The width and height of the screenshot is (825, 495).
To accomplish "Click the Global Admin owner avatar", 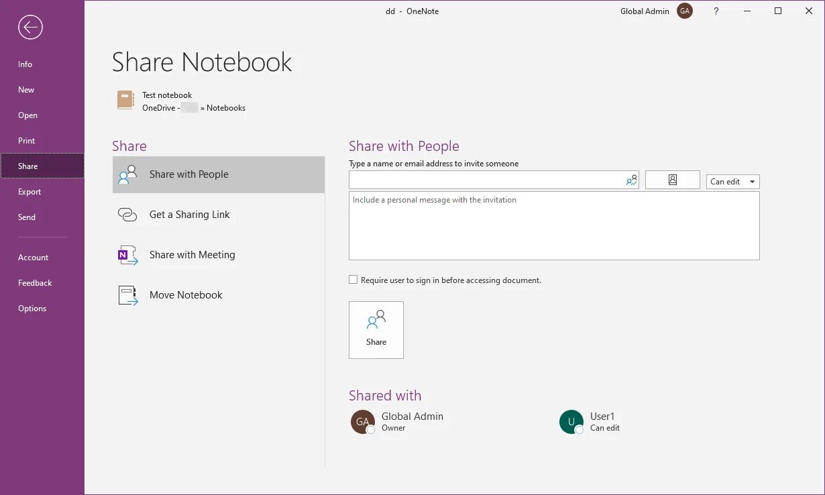I will point(363,422).
